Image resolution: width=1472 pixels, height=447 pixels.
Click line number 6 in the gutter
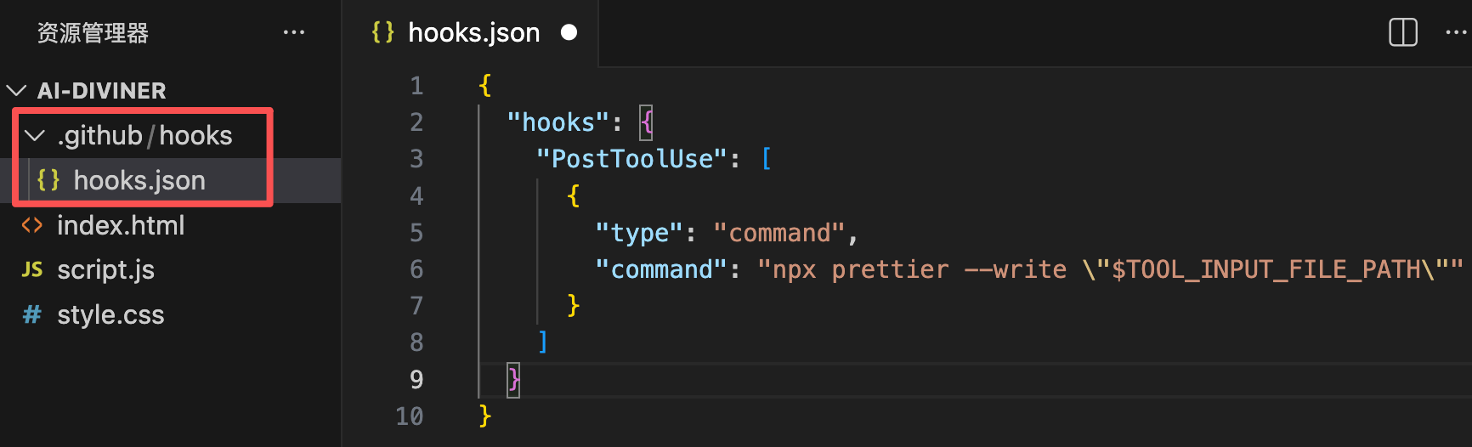[x=416, y=269]
